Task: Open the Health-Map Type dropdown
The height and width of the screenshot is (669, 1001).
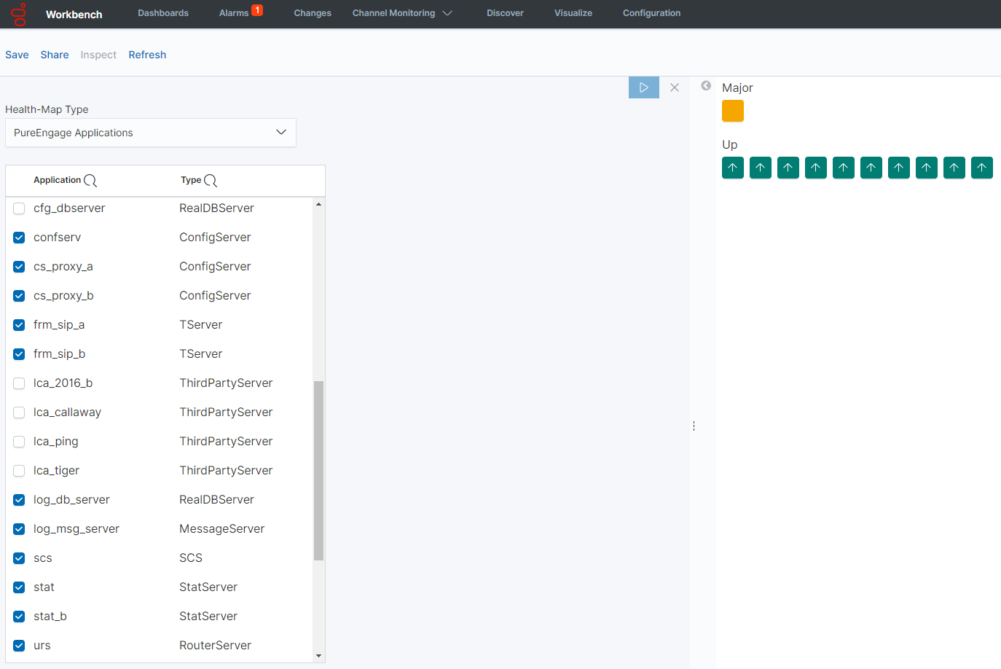Action: click(x=151, y=133)
